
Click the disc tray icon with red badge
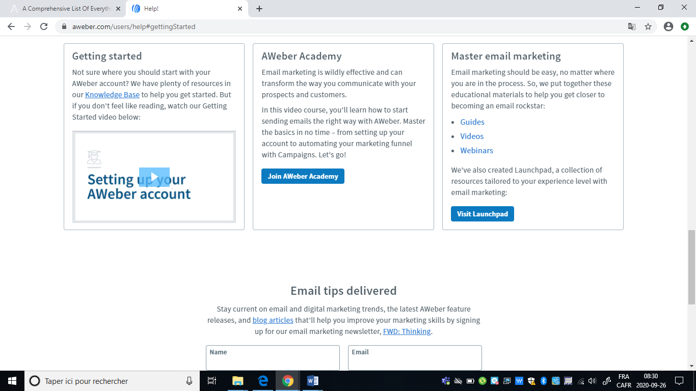[495, 381]
